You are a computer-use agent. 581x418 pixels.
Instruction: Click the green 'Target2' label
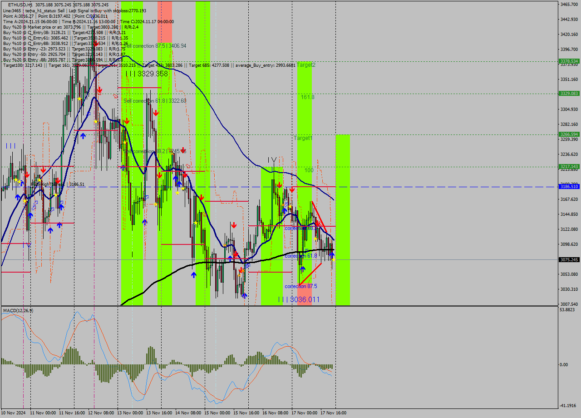point(306,65)
